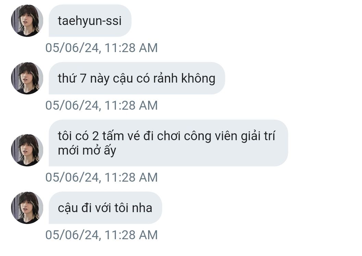The image size is (362, 256).
Task: Click the timestamp under 'taehyun-ssi' message
Action: coord(101,48)
